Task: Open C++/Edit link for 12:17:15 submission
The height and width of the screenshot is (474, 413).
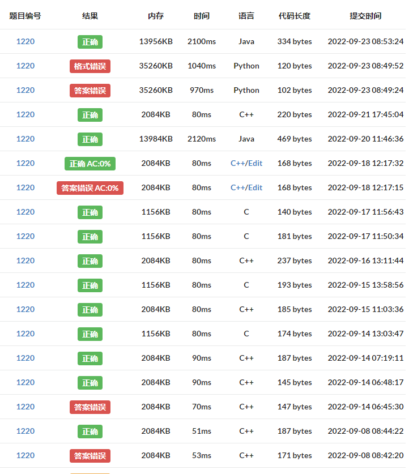Action: point(246,187)
